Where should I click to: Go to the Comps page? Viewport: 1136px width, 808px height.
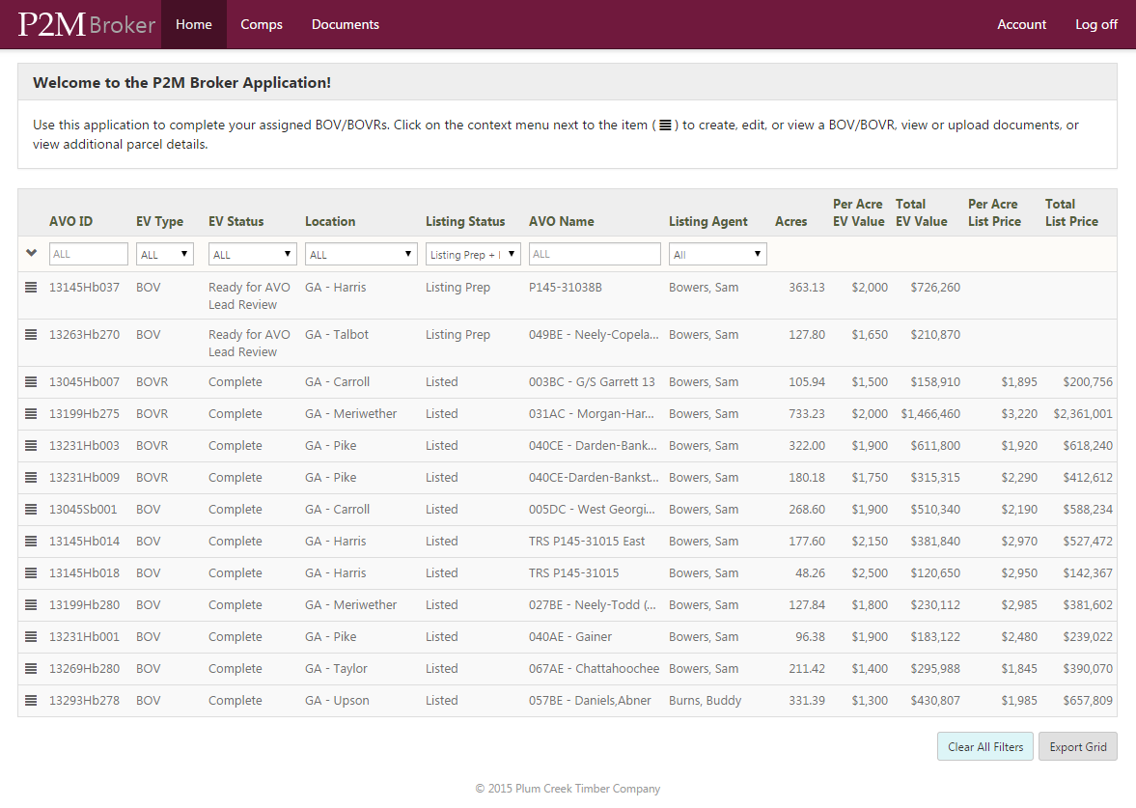tap(262, 25)
